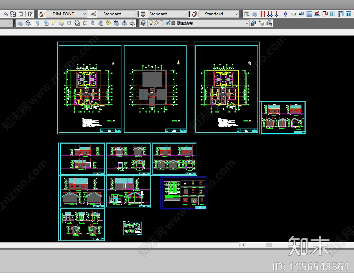Open the multileader style Standard dropdown

click(219, 14)
